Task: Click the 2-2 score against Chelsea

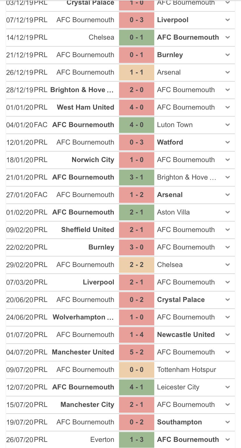Action: tap(137, 265)
